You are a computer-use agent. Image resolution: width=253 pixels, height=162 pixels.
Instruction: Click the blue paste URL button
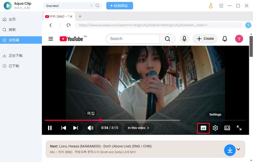point(120,6)
